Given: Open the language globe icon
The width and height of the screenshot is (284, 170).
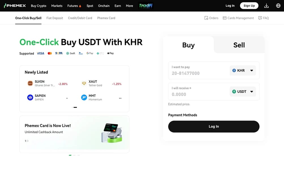Looking at the screenshot, I should pyautogui.click(x=278, y=6).
